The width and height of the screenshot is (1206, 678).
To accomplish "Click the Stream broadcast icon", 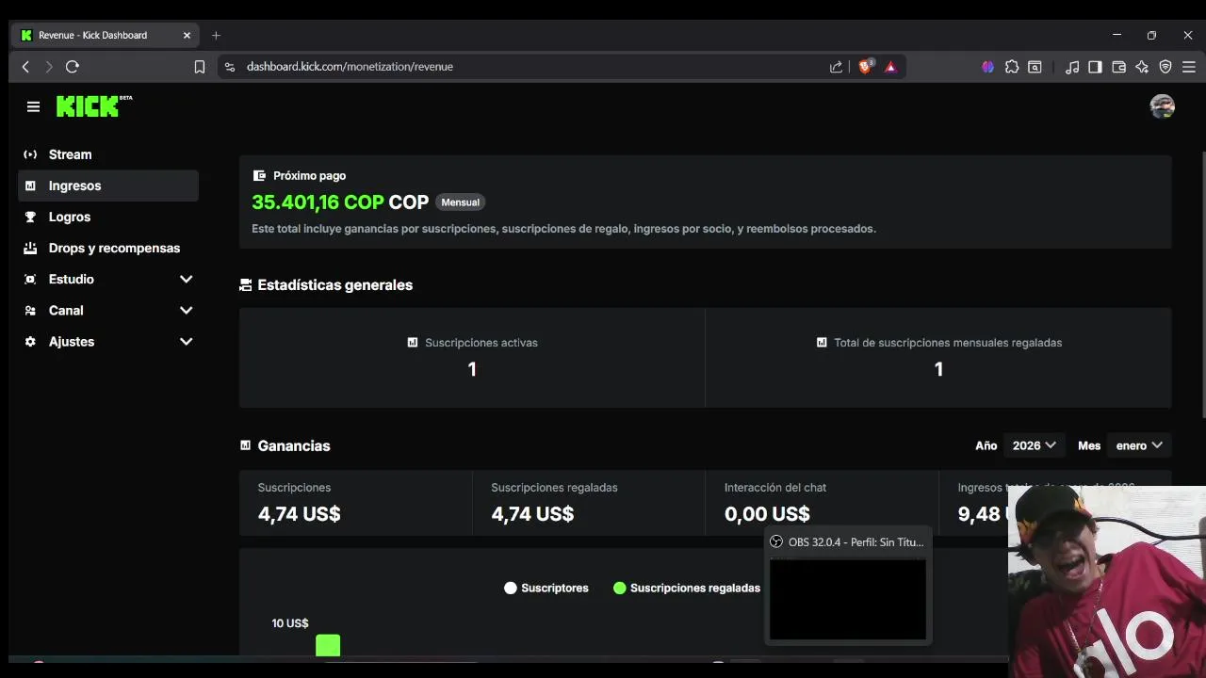I will 30,154.
